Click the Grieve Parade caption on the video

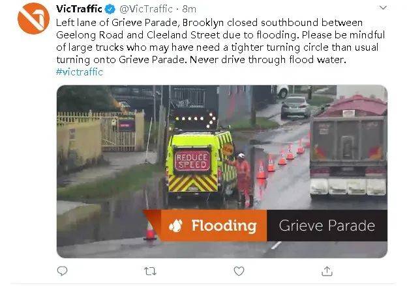tap(327, 226)
